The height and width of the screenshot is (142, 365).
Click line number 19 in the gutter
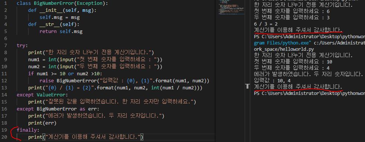tap(4, 130)
